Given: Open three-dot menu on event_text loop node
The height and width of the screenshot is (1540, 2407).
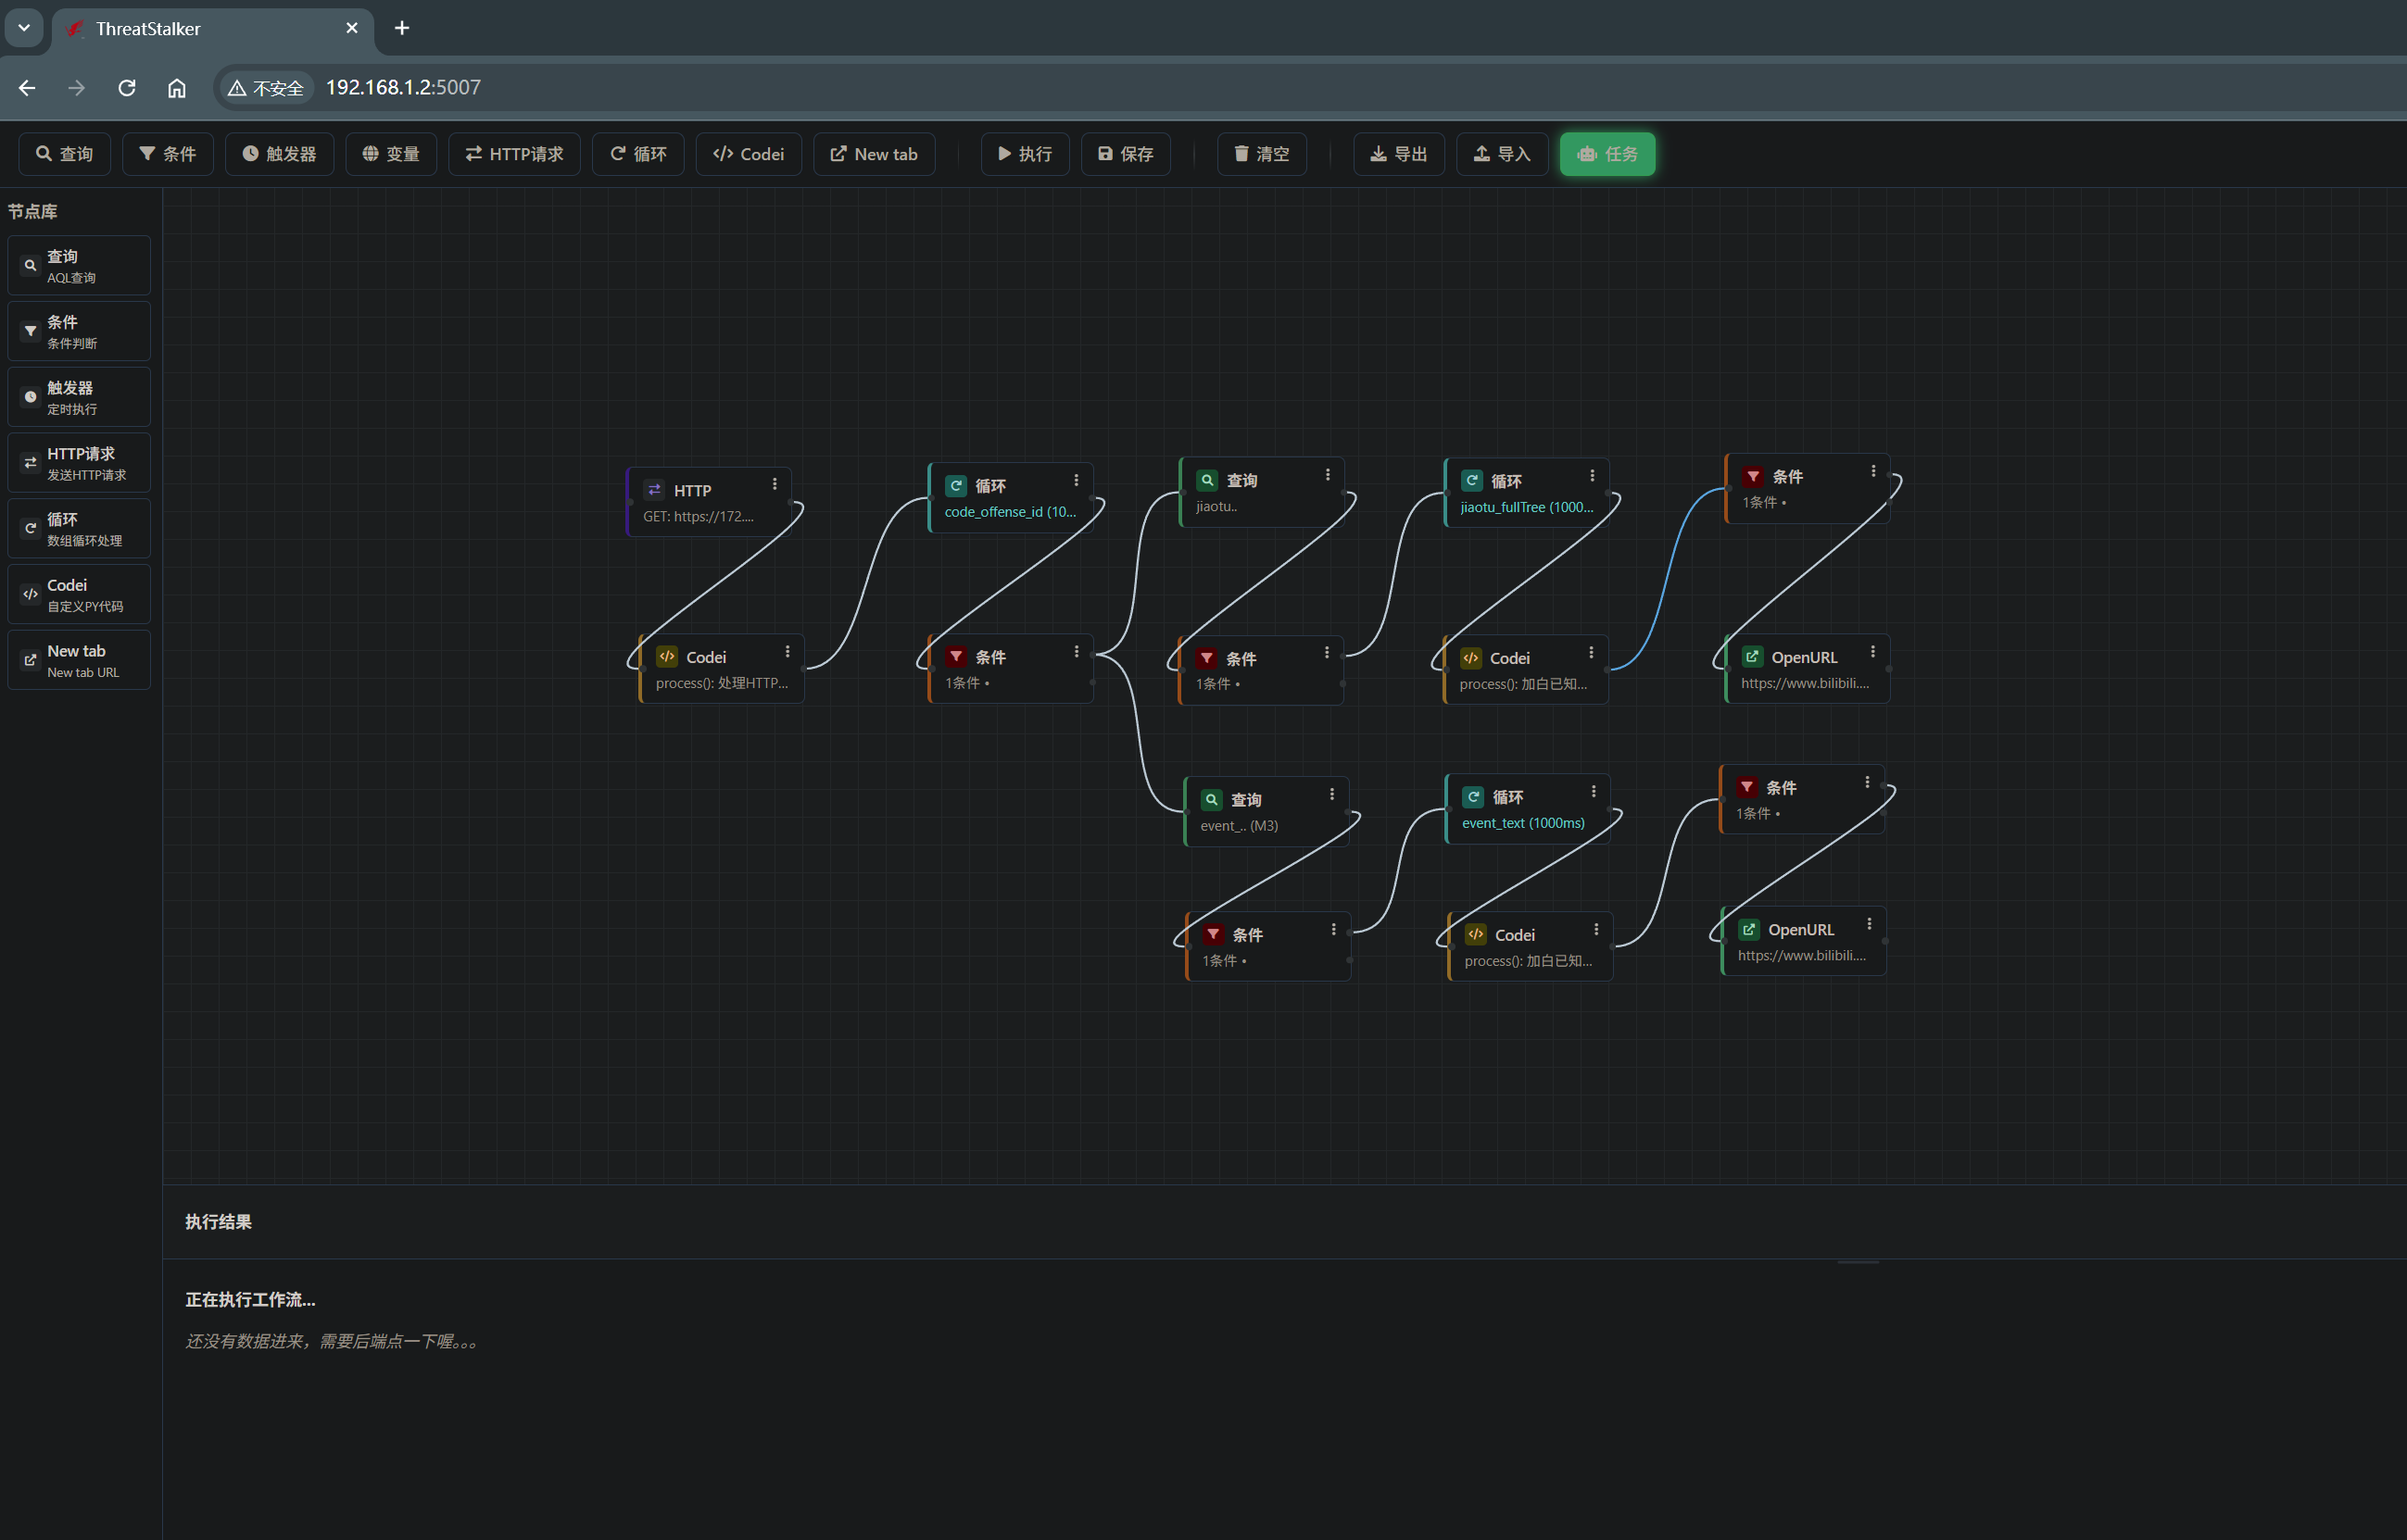Looking at the screenshot, I should coord(1594,791).
